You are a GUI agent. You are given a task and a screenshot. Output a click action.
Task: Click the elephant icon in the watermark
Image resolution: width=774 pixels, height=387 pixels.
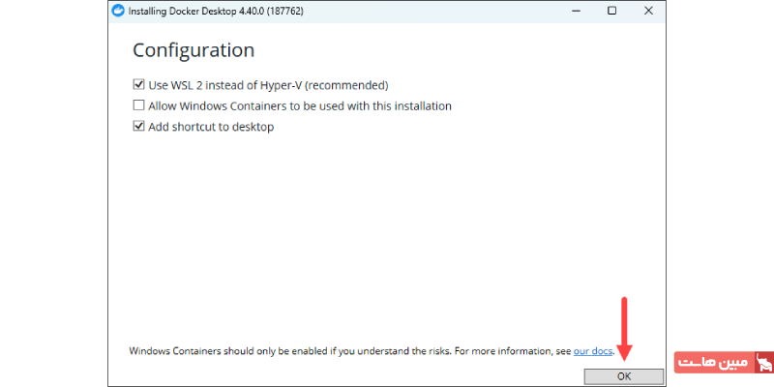pos(762,362)
